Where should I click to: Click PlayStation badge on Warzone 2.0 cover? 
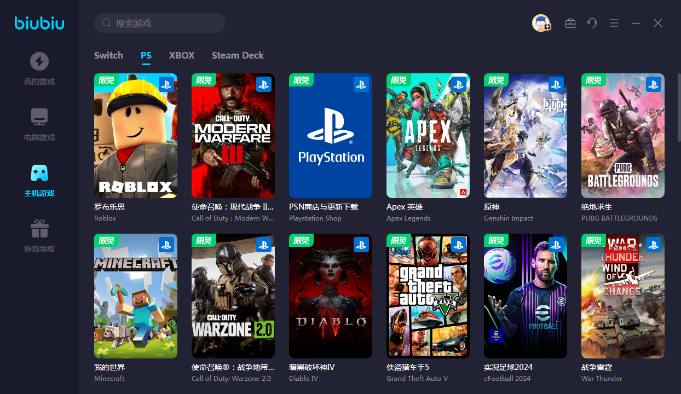(x=264, y=245)
